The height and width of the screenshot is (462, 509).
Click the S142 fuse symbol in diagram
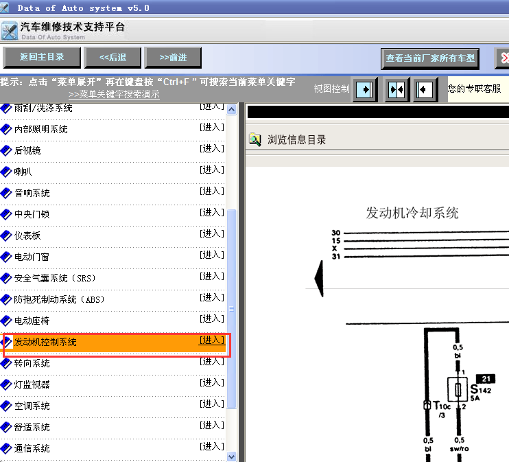[458, 389]
